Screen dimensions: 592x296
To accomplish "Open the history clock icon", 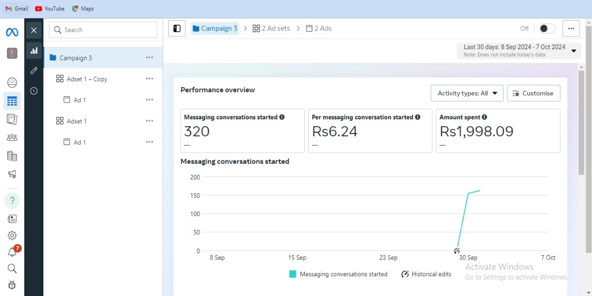I will click(34, 91).
